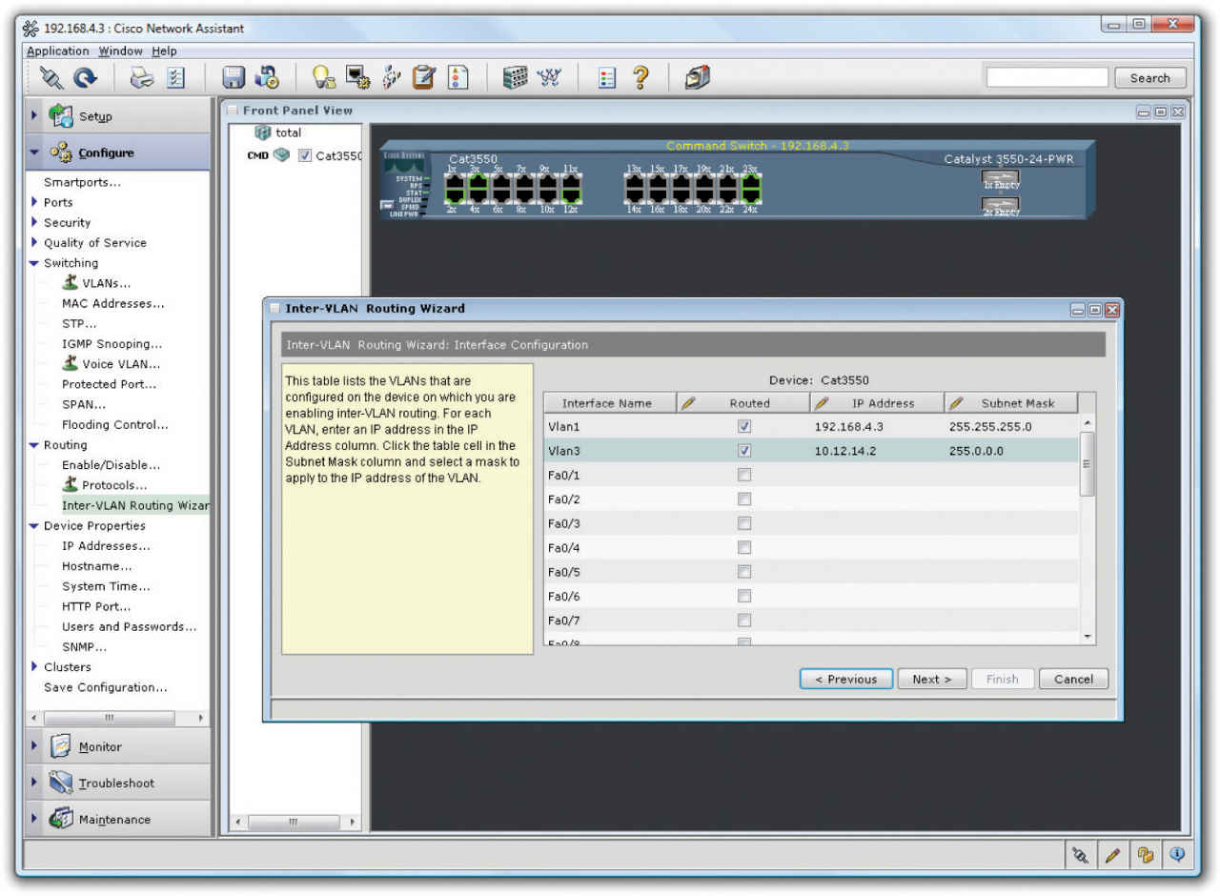Click the info bubble icon in status bar

(x=1176, y=855)
